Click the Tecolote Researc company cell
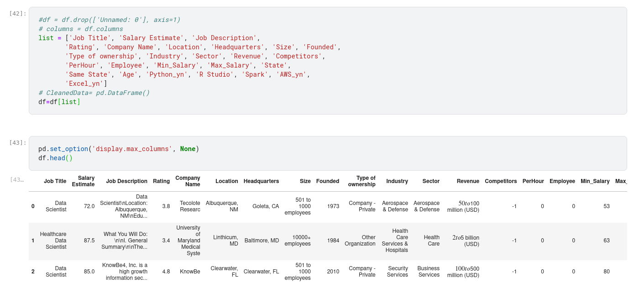 pyautogui.click(x=190, y=206)
